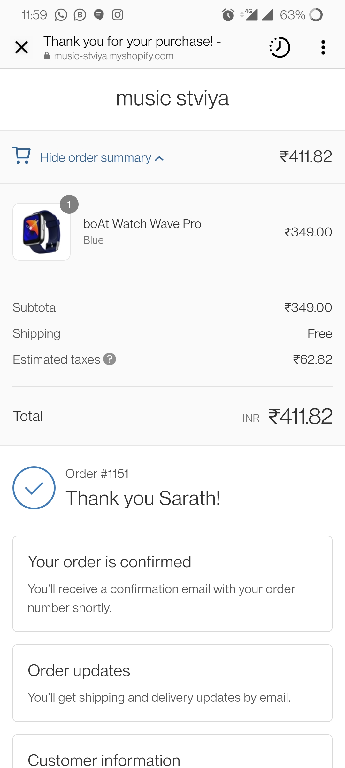Tap the music stviya store title

(172, 98)
